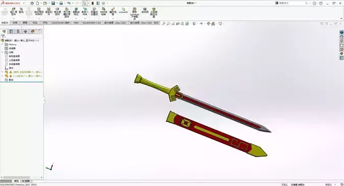Activate Zoom to Area tool
This screenshot has height=186, width=344.
tap(168, 24)
